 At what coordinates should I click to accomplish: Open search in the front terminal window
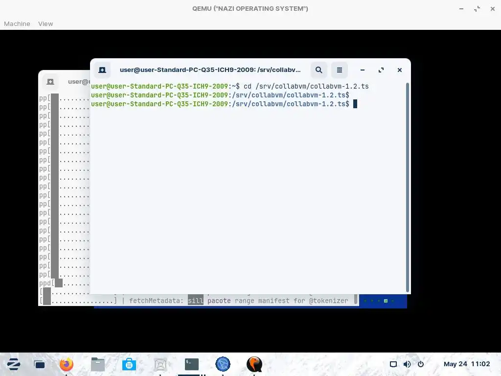pos(319,70)
